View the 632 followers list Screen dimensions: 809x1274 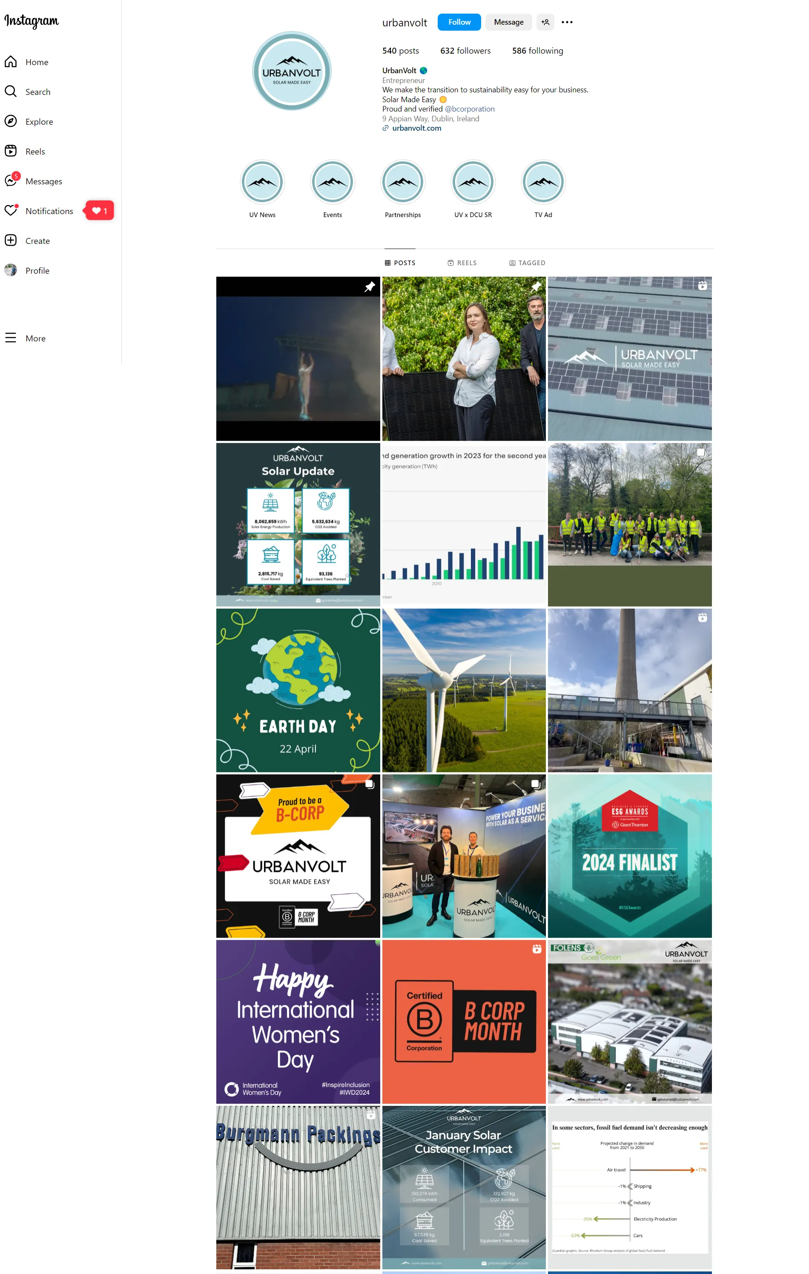465,51
